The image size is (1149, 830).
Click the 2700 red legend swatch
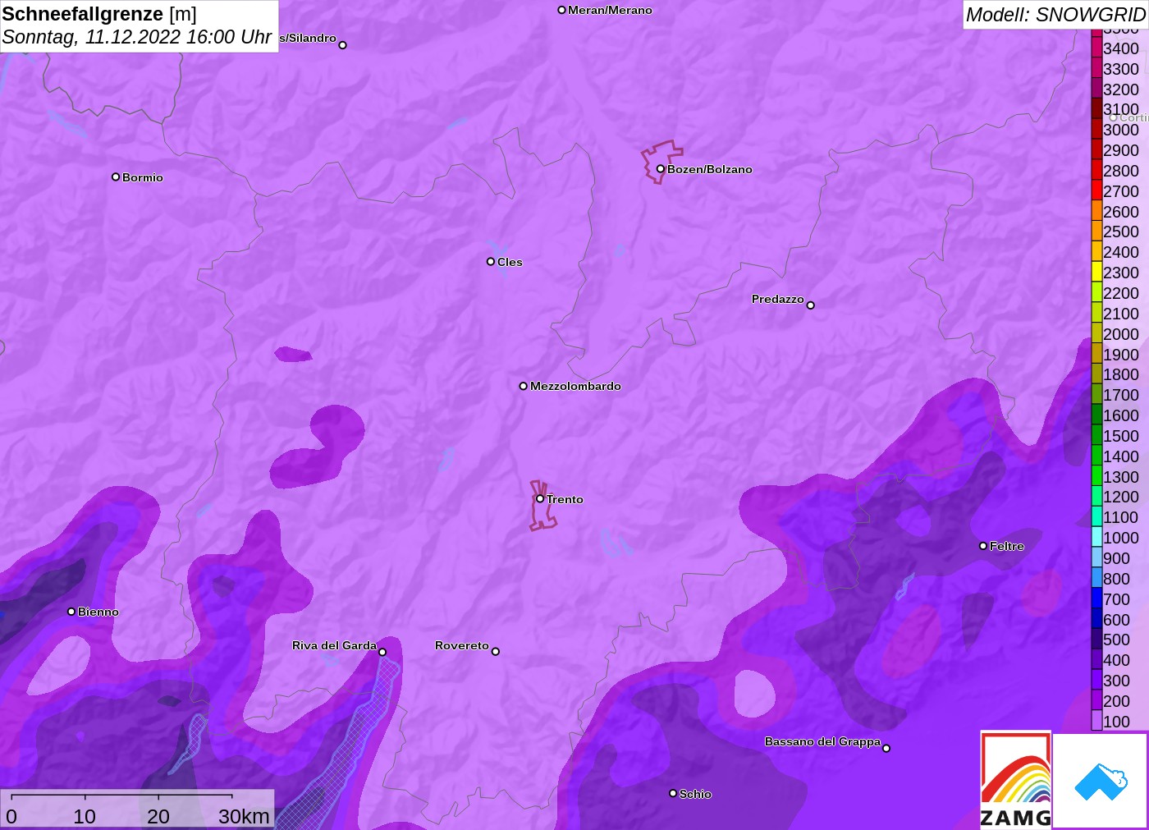[1096, 191]
